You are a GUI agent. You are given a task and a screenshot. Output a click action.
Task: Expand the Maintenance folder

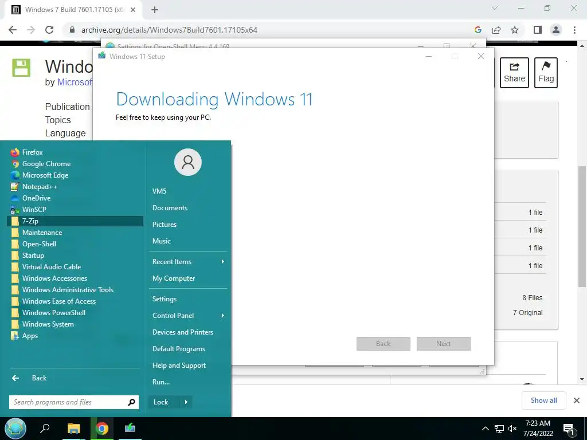(x=75, y=233)
